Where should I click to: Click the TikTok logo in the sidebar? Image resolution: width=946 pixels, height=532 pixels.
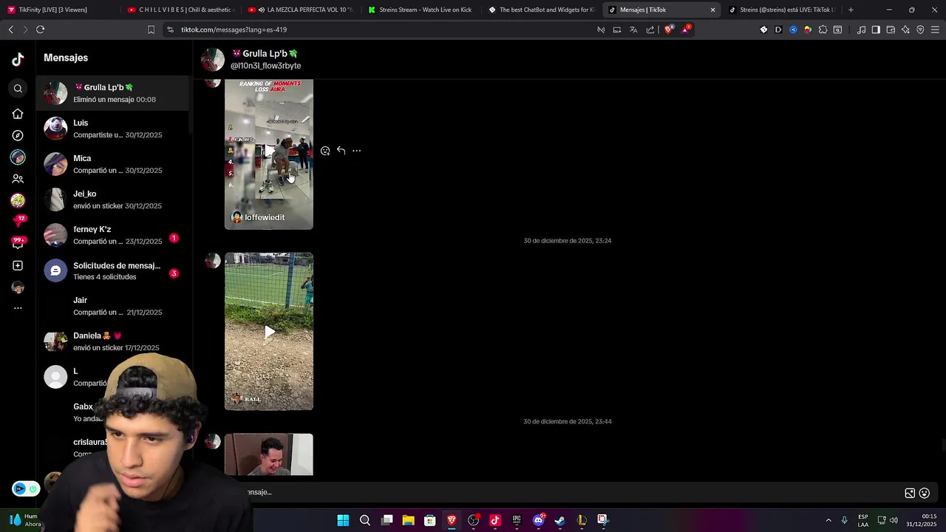point(18,60)
